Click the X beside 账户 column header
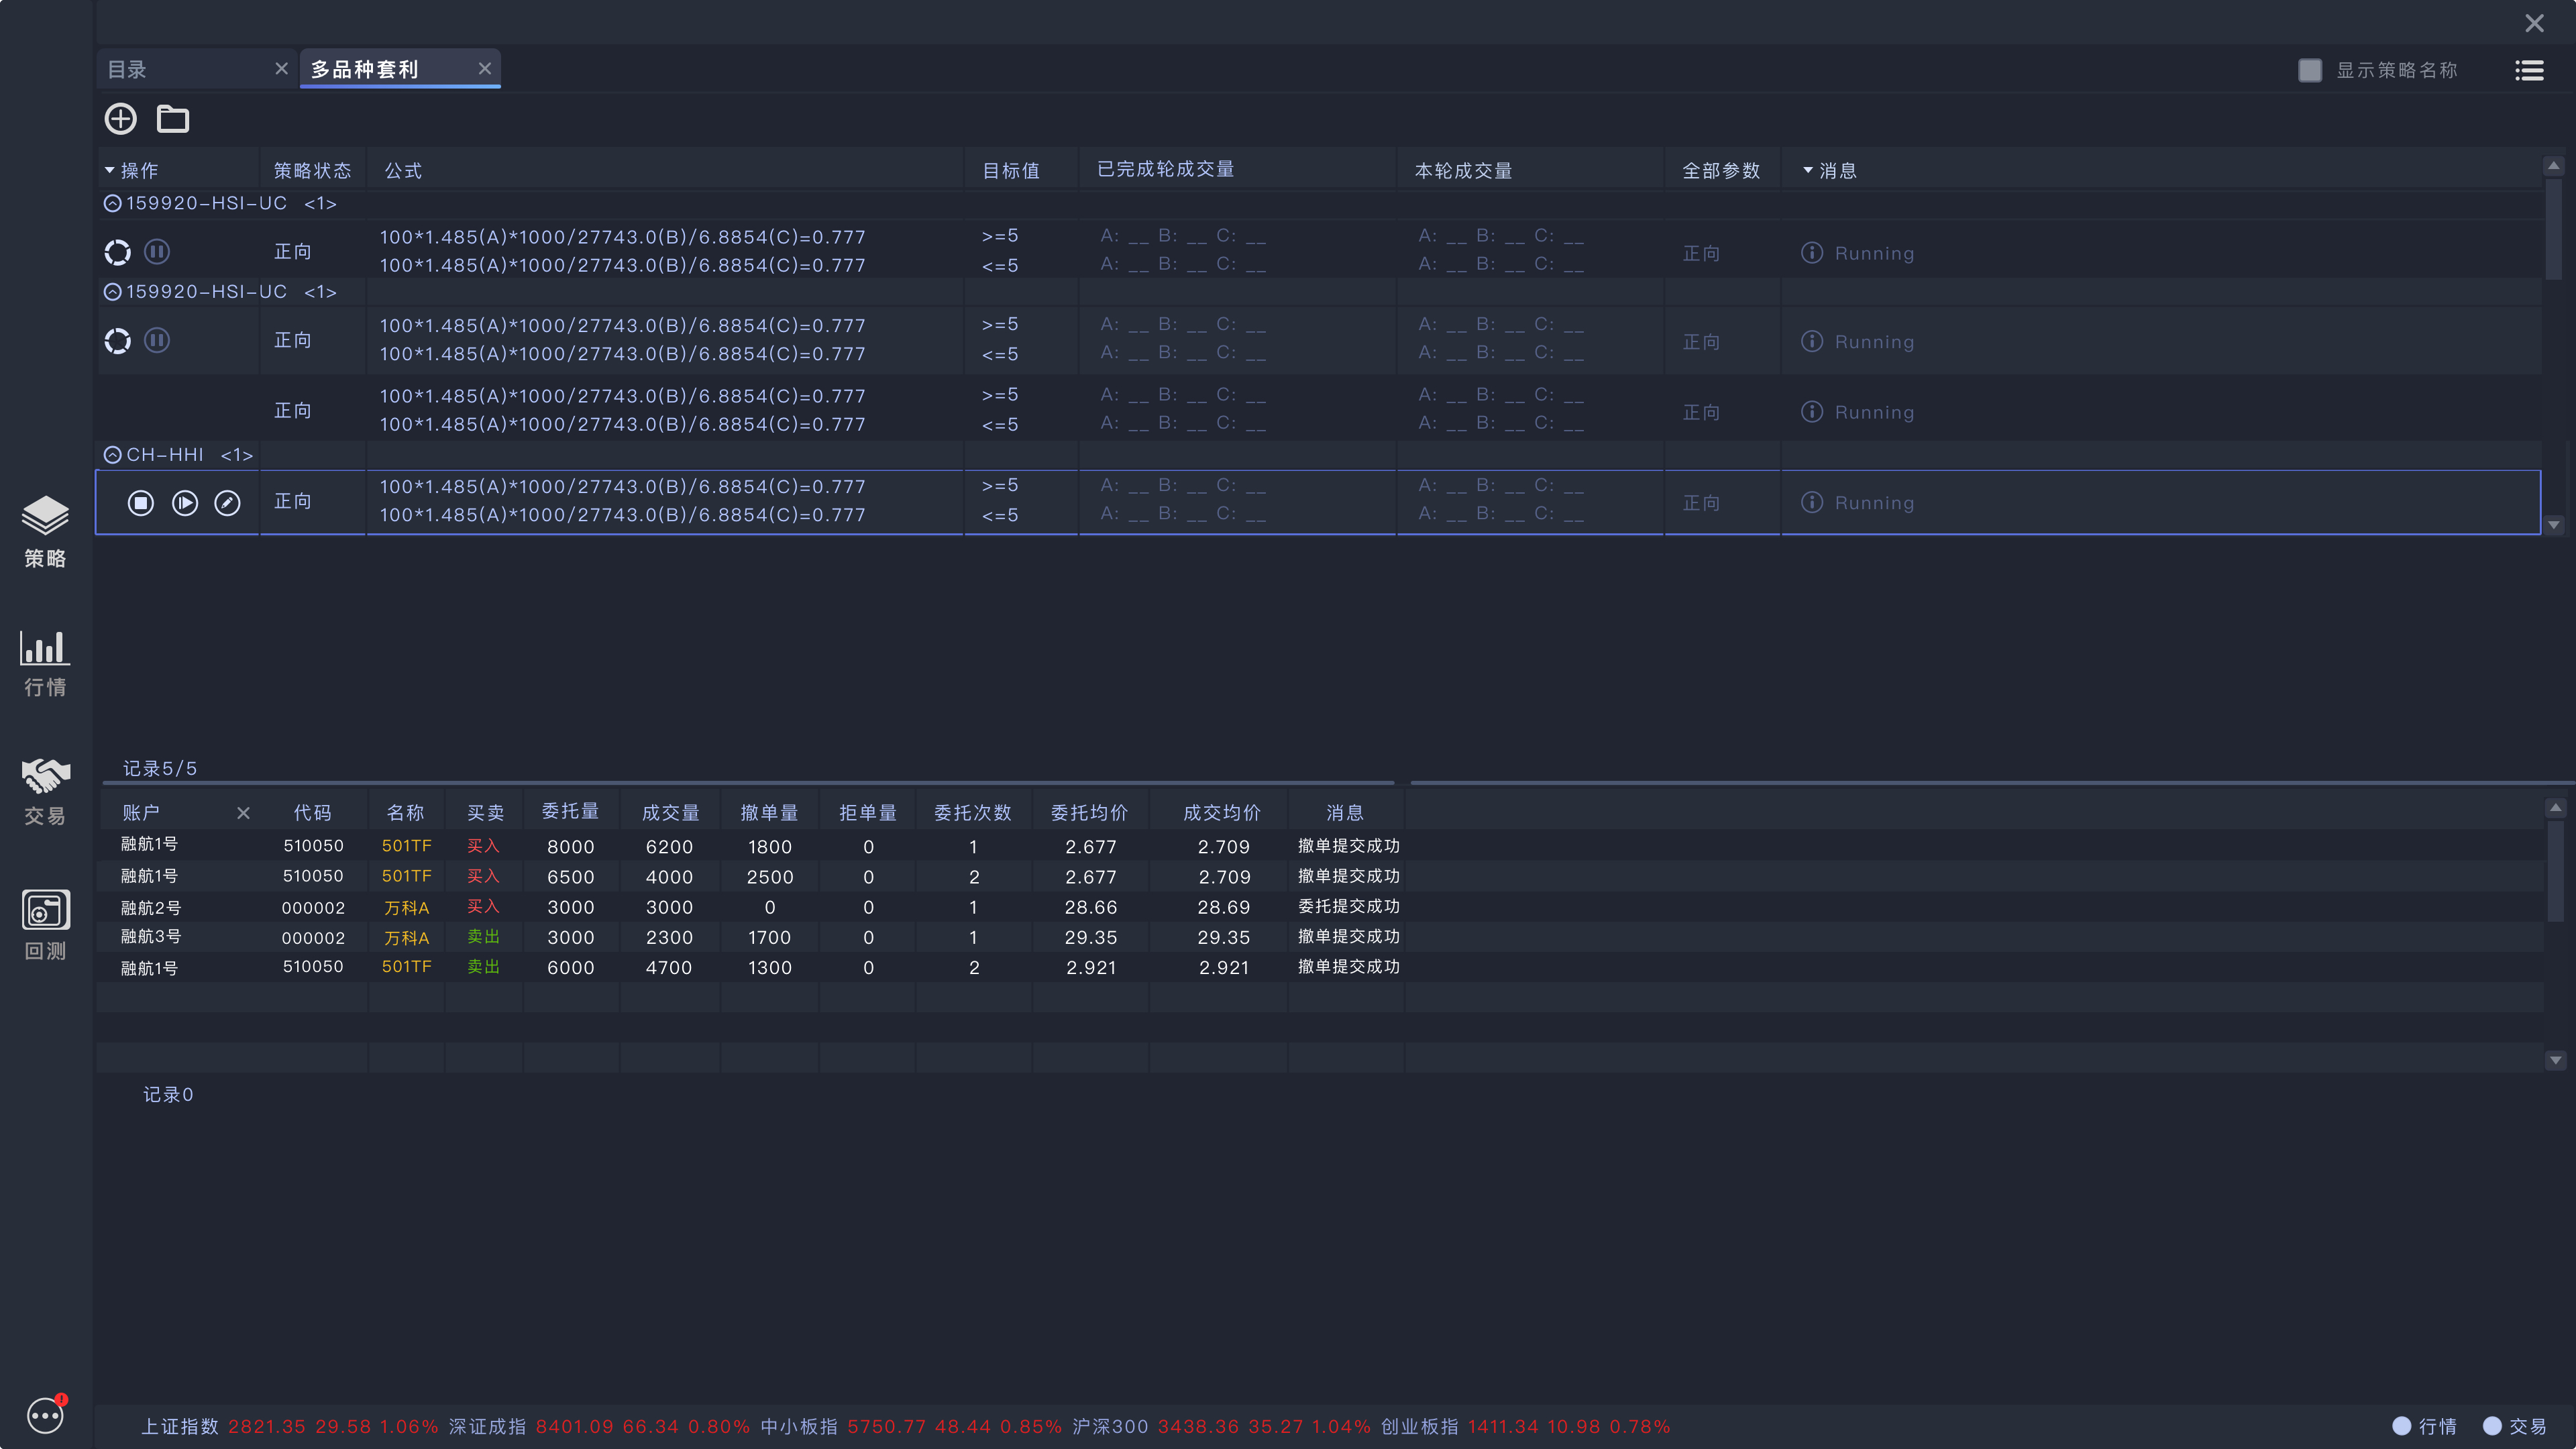 pos(243,813)
